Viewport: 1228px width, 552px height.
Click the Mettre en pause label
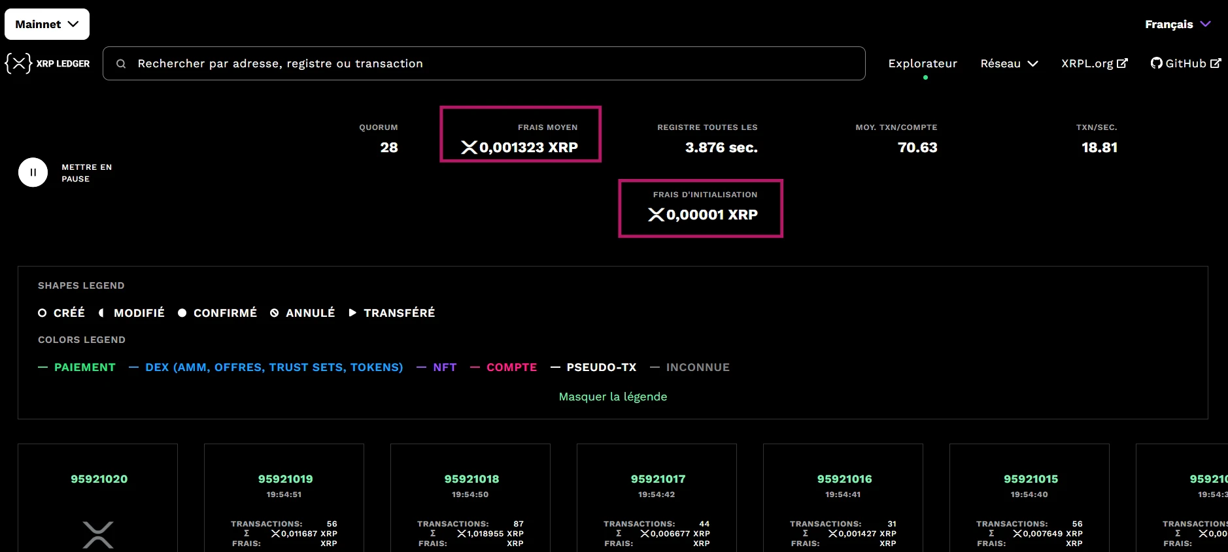tap(87, 172)
